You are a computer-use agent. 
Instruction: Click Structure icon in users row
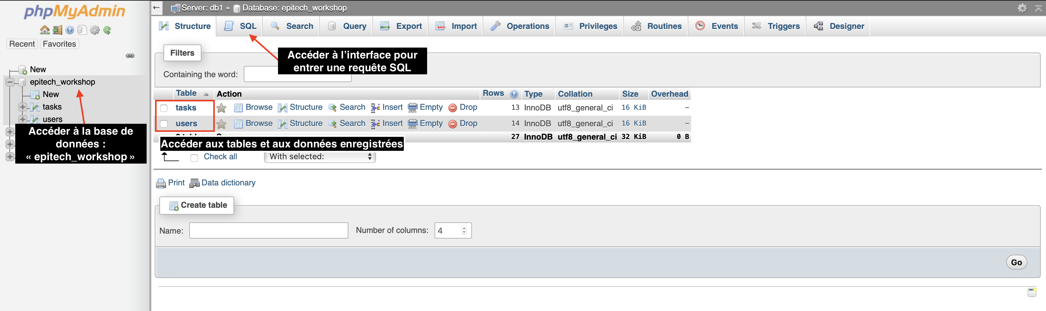(x=282, y=124)
